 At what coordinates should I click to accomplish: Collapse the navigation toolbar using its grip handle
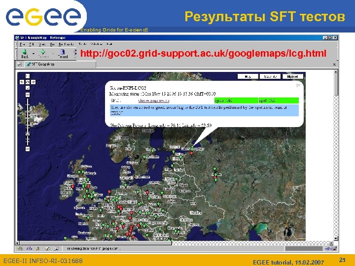pos(16,53)
